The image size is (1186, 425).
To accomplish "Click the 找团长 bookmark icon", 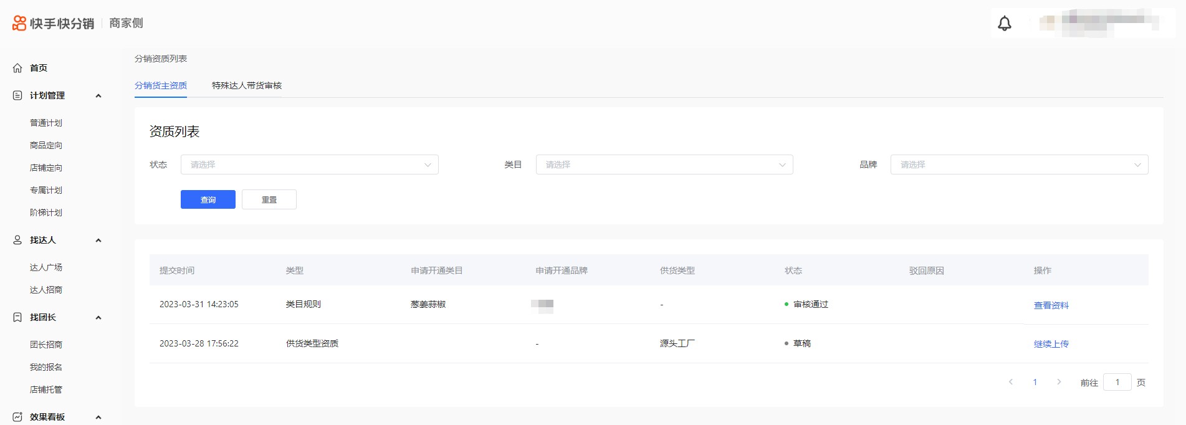I will click(17, 317).
